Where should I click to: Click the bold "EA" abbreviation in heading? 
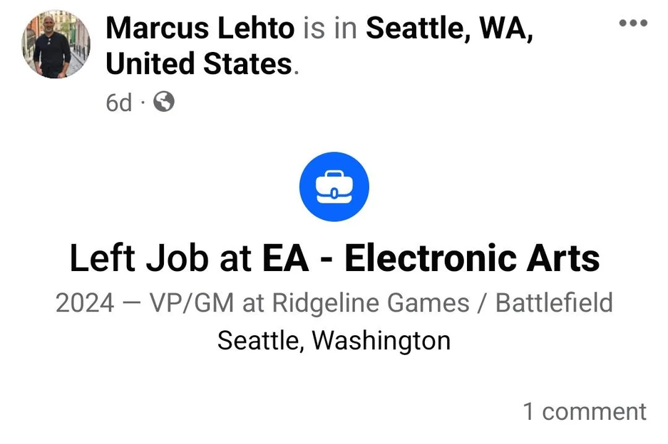[x=286, y=259]
